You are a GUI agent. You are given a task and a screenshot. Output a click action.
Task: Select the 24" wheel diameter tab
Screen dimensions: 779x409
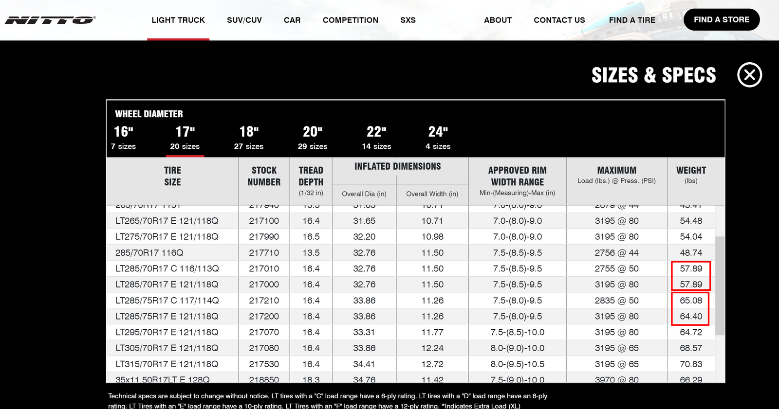[438, 138]
